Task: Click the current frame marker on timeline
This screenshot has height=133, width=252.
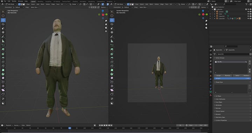Action: (x=70, y=128)
